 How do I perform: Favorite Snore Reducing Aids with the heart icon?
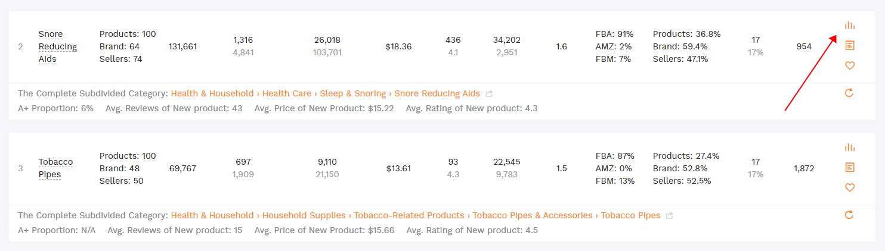[x=850, y=65]
